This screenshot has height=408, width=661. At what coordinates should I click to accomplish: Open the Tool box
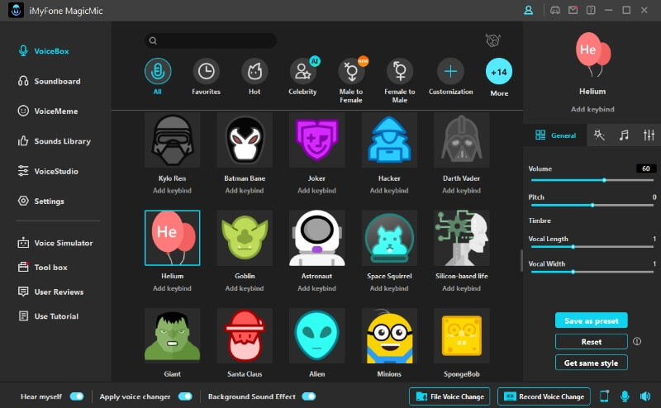coord(43,268)
